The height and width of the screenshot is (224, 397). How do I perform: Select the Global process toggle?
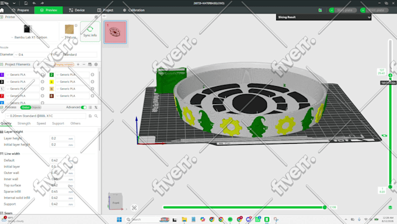point(26,108)
